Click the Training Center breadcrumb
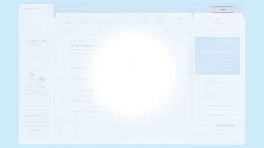This screenshot has height=148, width=264. (67, 9)
